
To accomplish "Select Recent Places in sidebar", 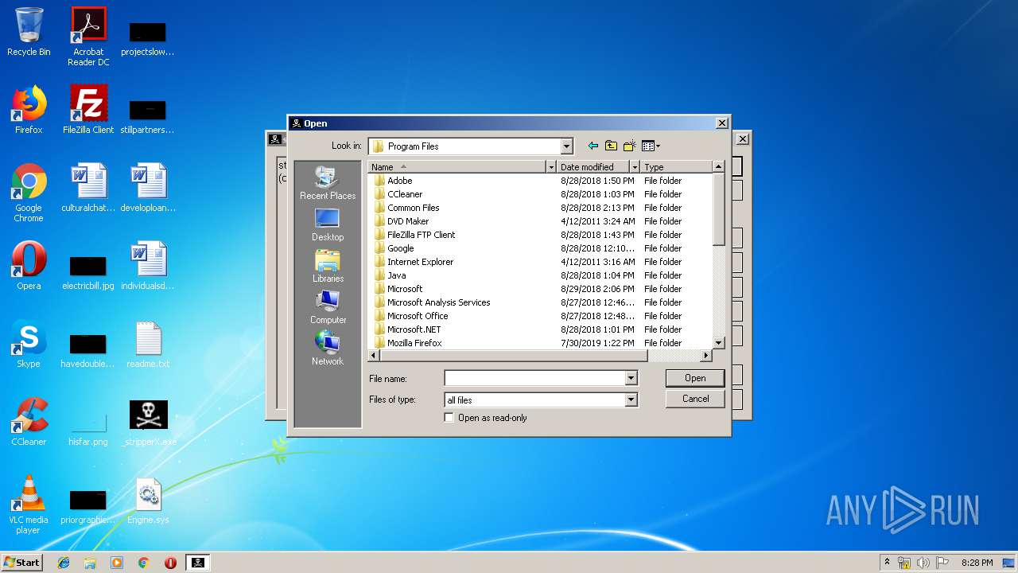I will 328,183.
